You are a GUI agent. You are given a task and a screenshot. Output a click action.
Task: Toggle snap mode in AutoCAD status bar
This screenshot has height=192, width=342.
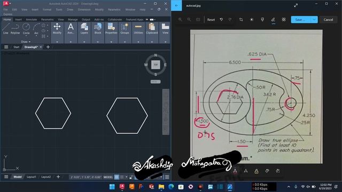coord(122,177)
